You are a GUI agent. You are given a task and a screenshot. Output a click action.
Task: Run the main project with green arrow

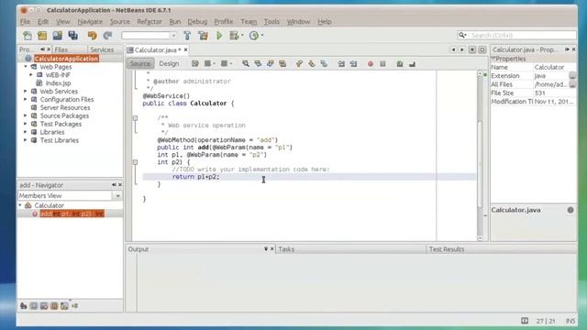219,36
